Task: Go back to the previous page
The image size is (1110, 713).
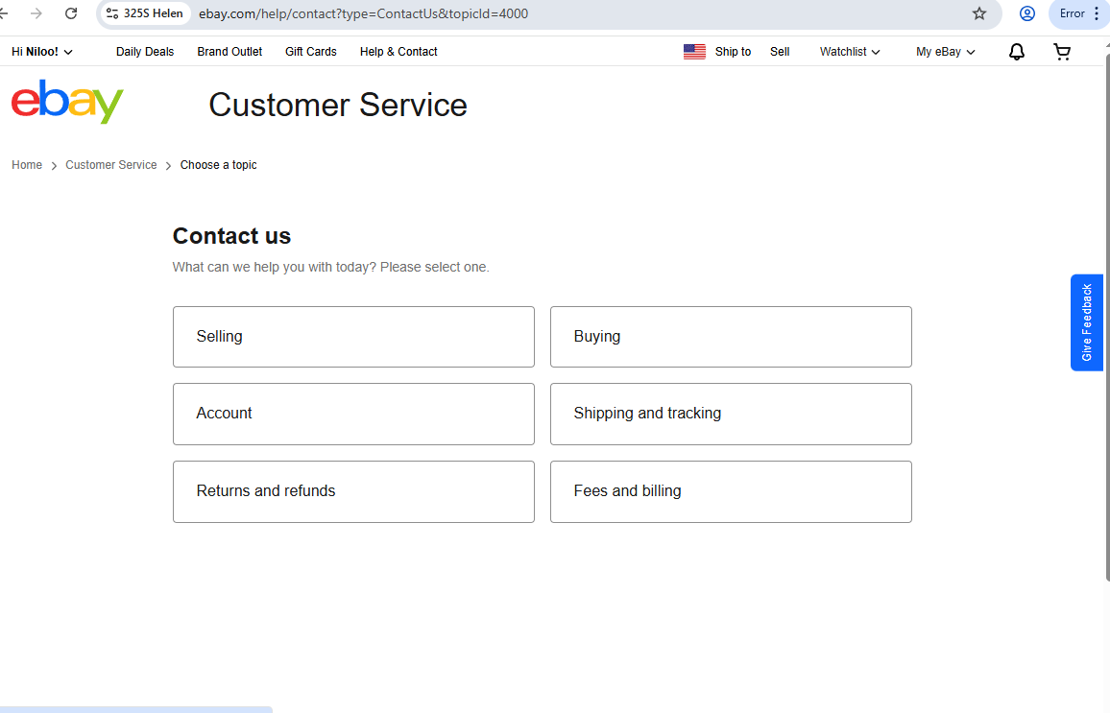Action: tap(4, 13)
